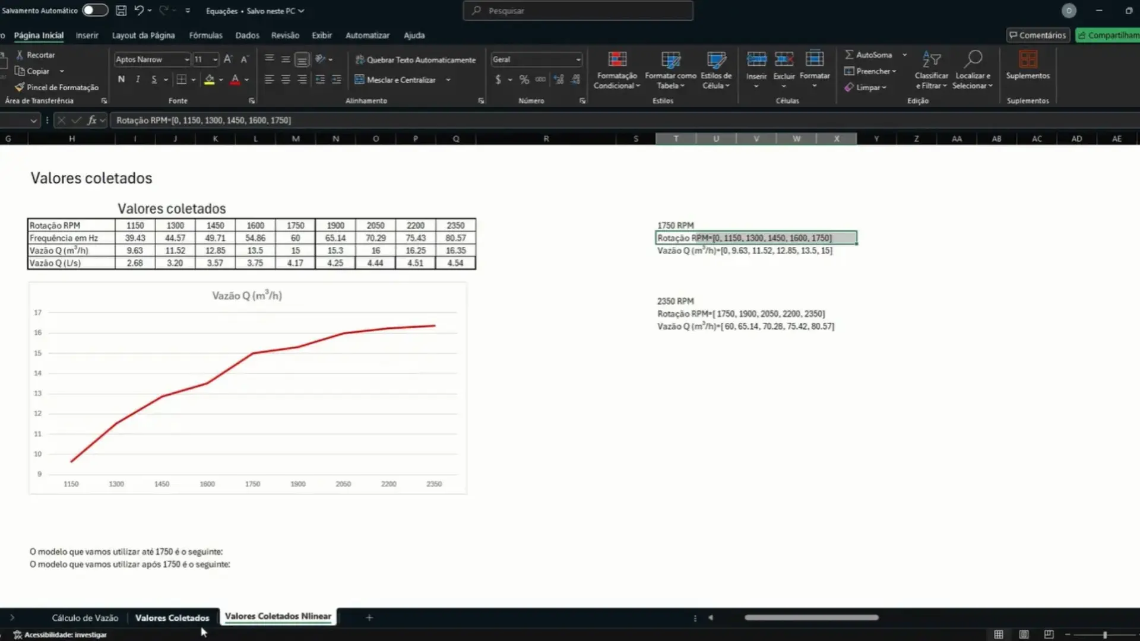Click the Decrease Font Size icon

pos(244,59)
